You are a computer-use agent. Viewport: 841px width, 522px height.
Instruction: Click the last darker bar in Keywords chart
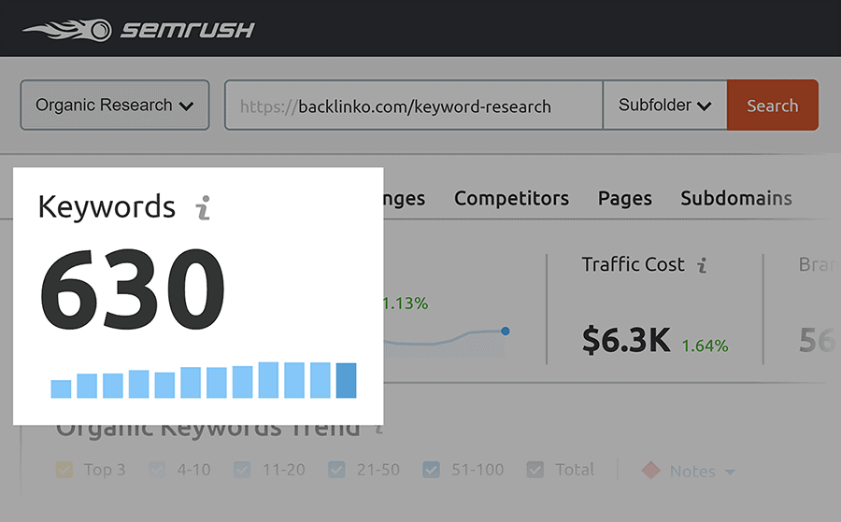[346, 380]
